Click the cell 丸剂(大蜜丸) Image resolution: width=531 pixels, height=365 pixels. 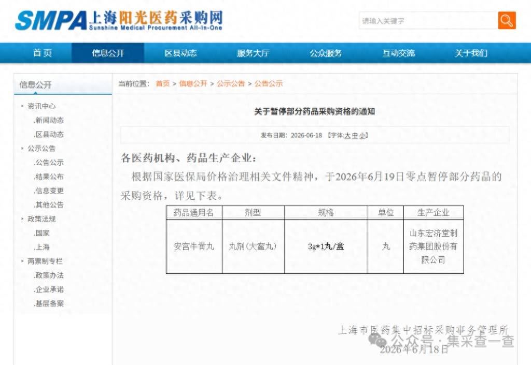(x=253, y=246)
